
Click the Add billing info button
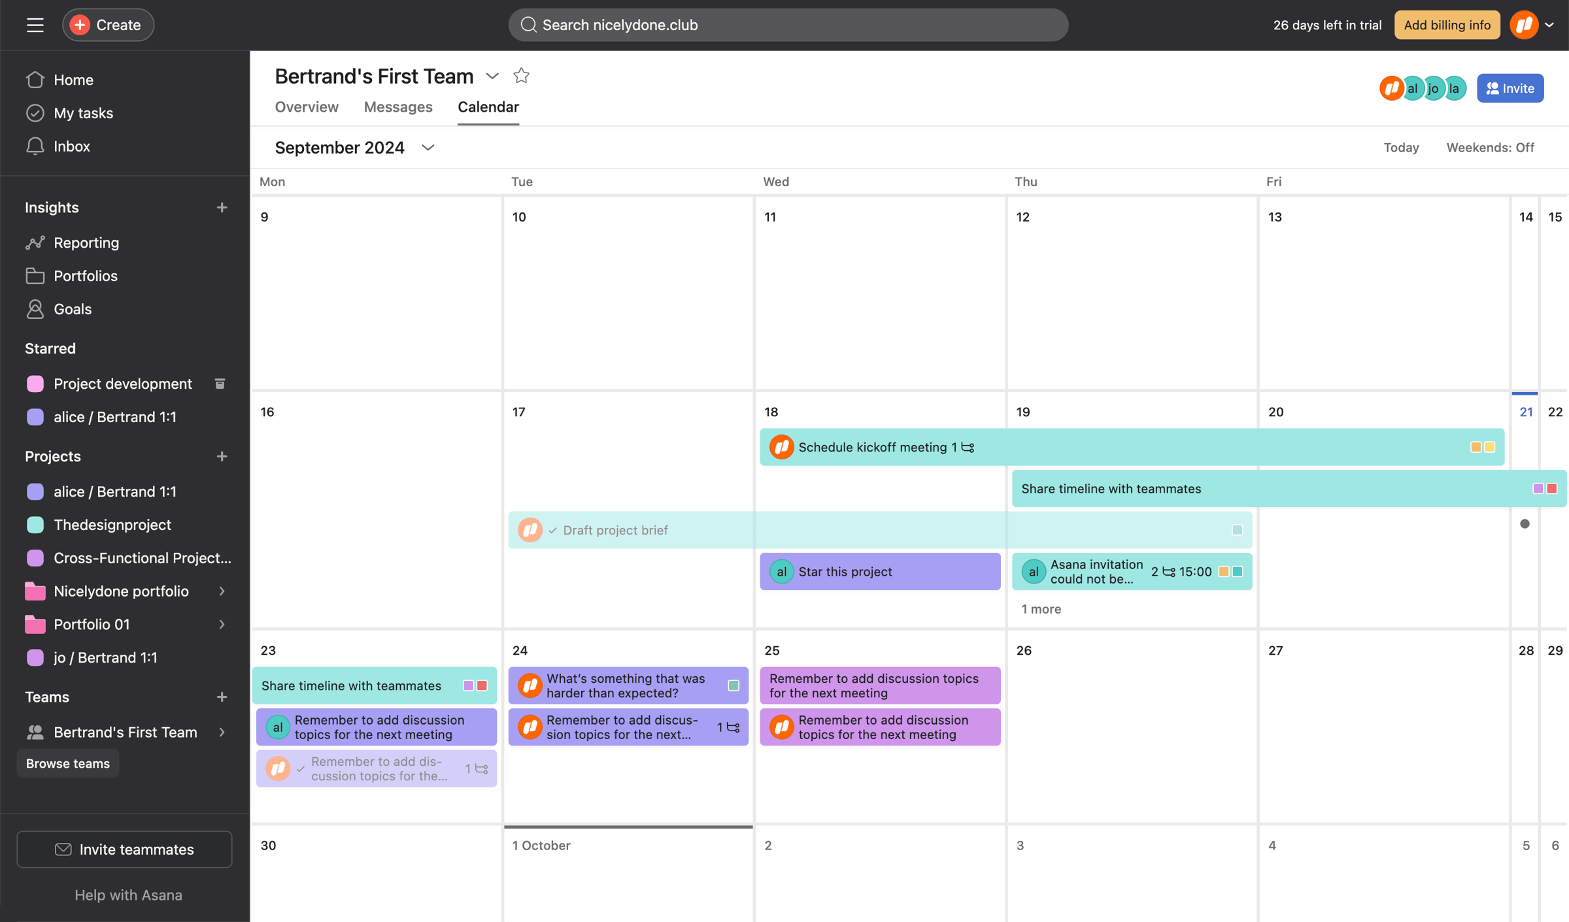pos(1447,25)
